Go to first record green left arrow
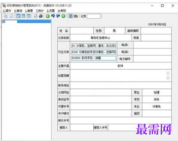This screenshot has height=141, width=178. tap(48, 16)
